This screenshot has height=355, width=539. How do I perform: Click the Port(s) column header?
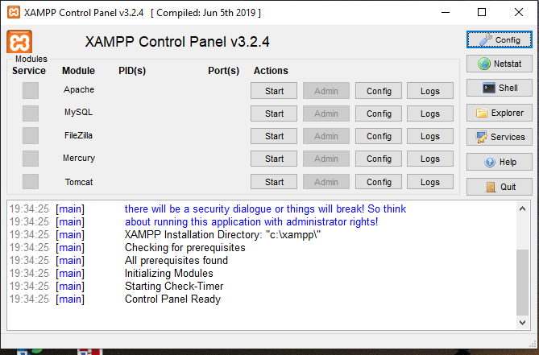(x=223, y=71)
